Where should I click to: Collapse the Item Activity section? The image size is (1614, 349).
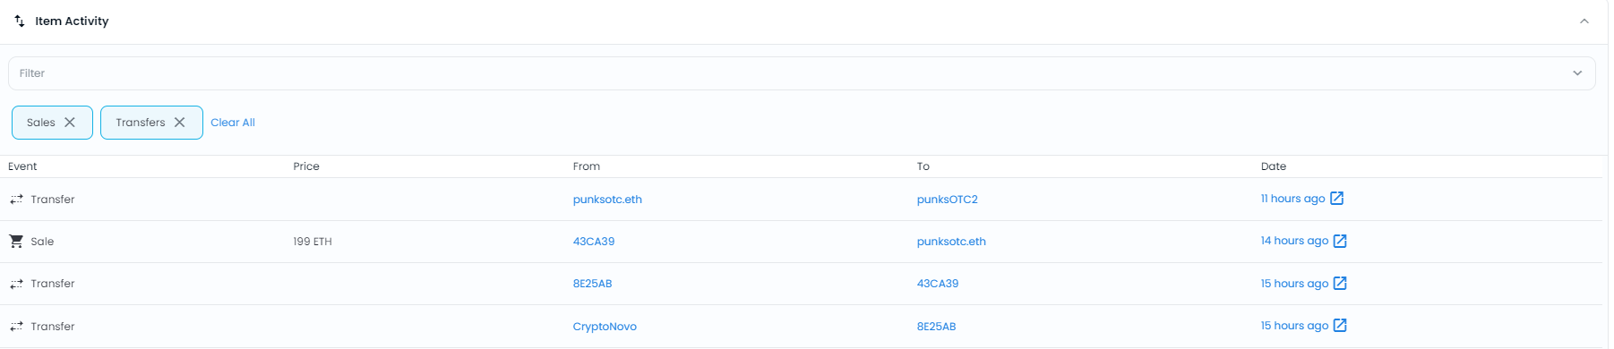[x=1584, y=21]
